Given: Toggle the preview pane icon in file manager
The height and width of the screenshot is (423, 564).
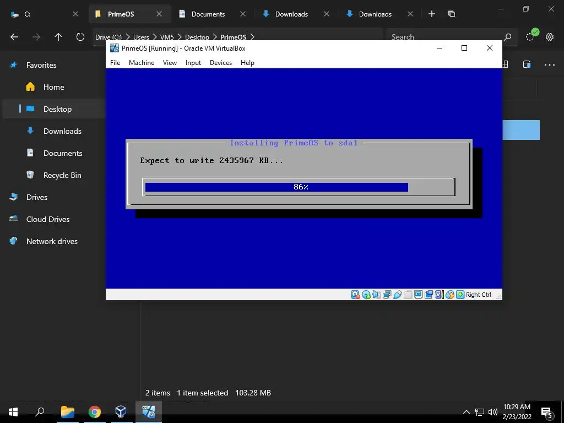Looking at the screenshot, I should click(527, 64).
